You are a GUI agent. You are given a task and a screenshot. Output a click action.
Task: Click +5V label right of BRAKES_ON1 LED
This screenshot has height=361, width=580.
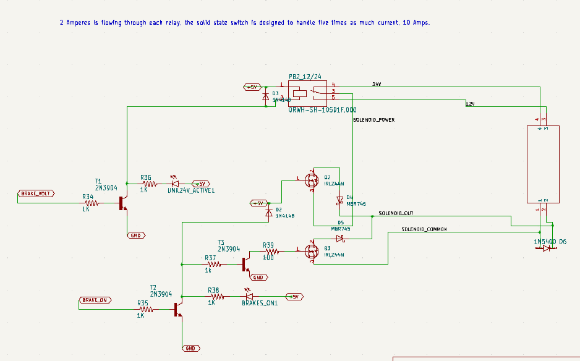click(294, 297)
